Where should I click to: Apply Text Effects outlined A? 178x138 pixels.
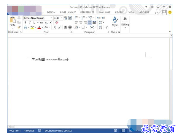click(x=26, y=27)
